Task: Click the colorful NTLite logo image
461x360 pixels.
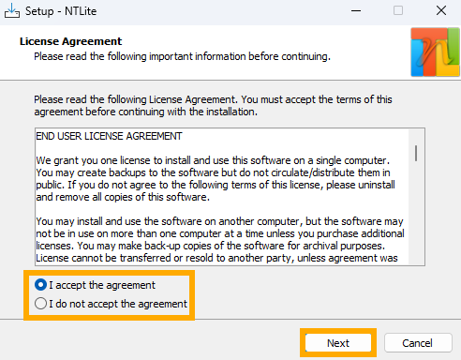Action: [x=435, y=52]
